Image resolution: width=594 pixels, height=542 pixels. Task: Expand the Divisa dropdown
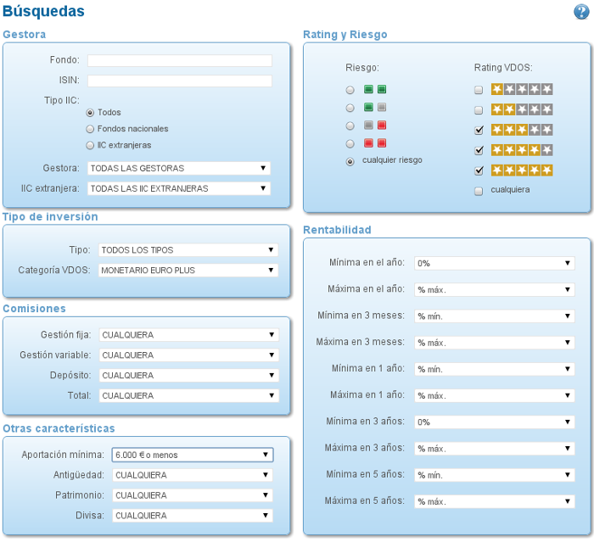(x=193, y=516)
